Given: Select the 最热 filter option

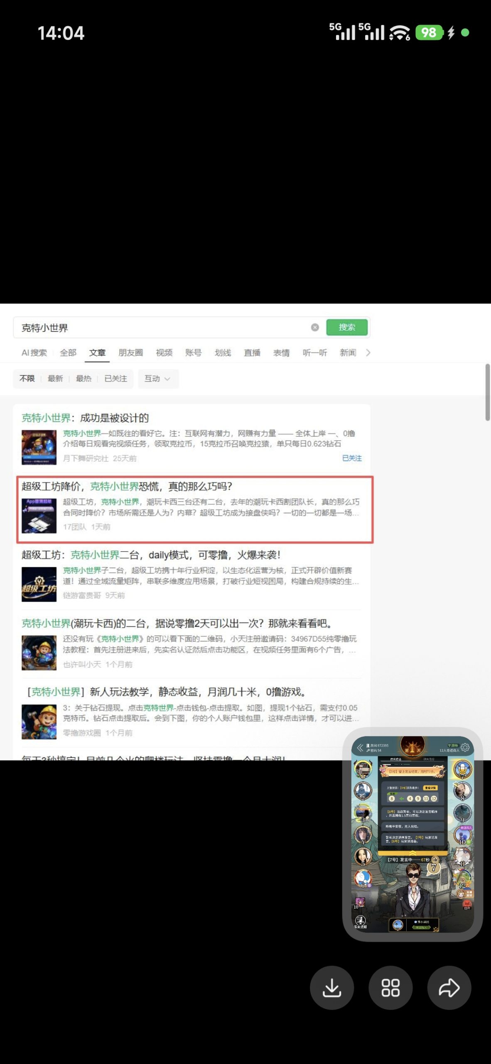Looking at the screenshot, I should 83,379.
